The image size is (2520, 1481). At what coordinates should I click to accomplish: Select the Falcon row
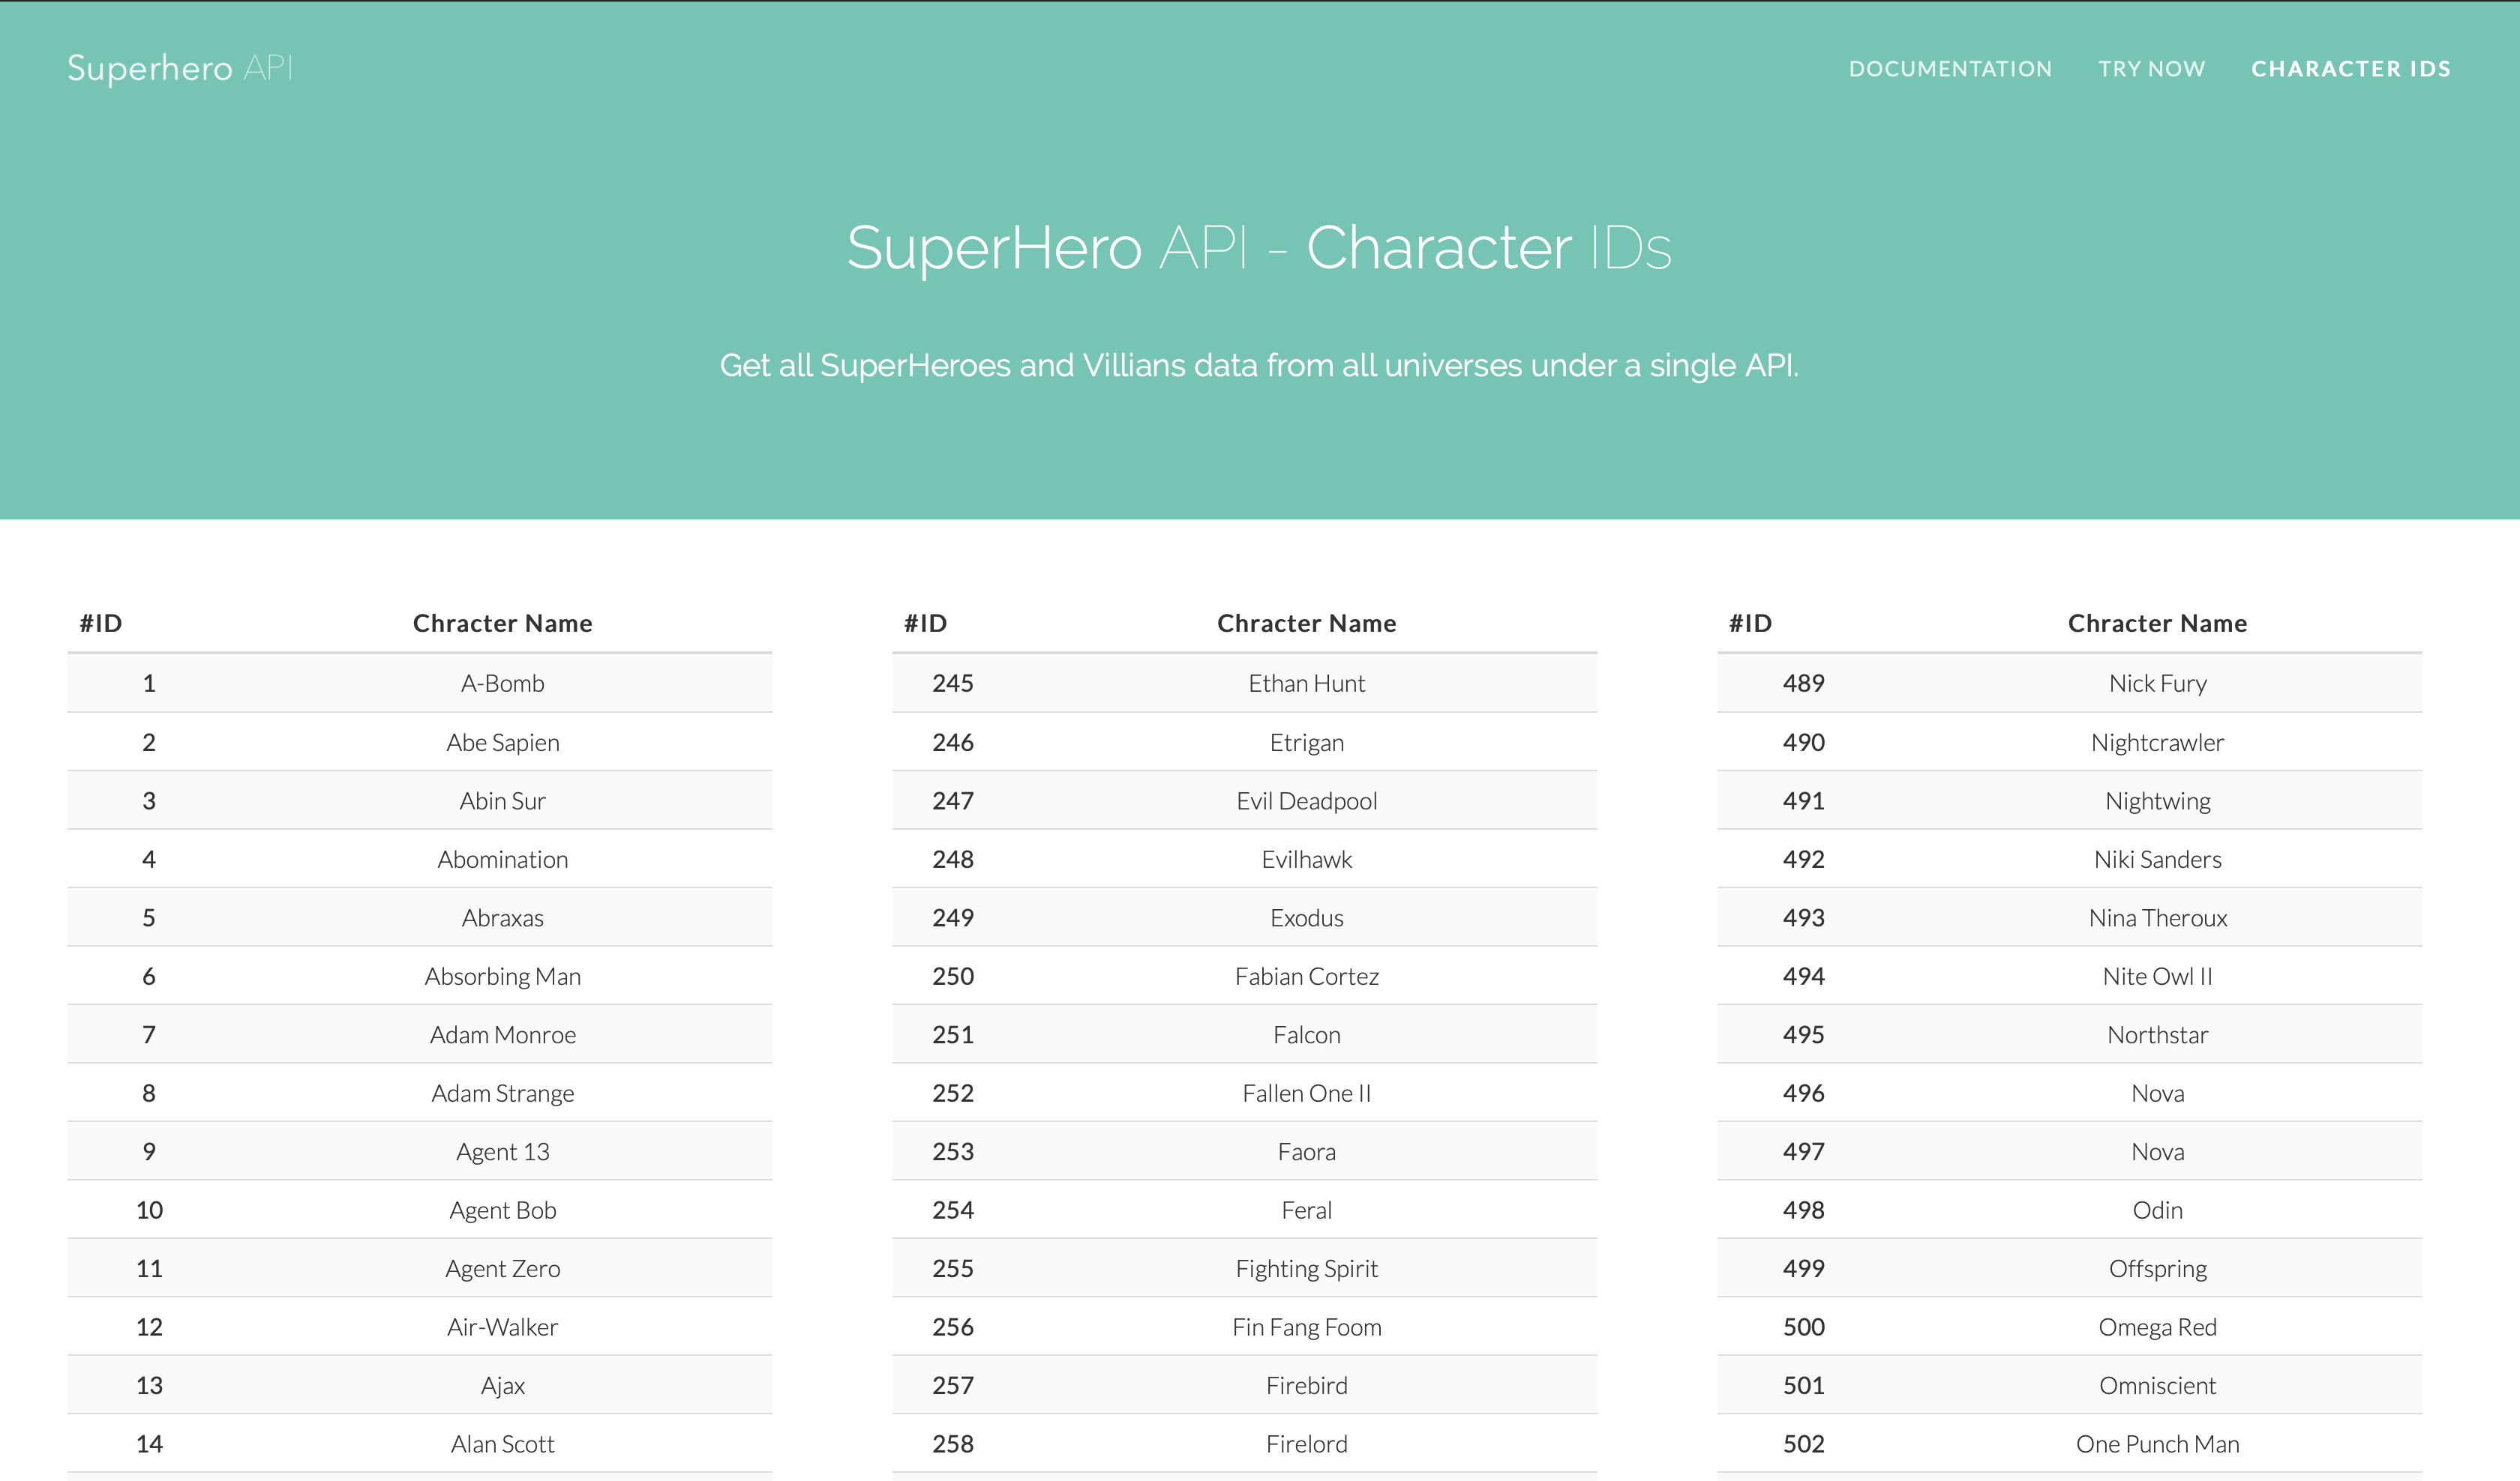tap(1306, 1034)
